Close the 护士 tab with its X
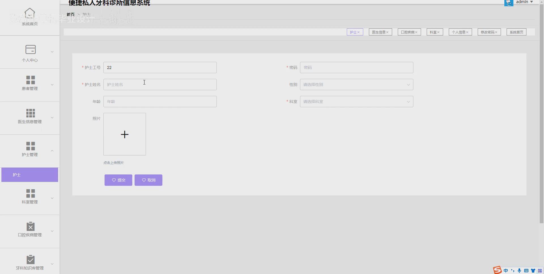Image resolution: width=544 pixels, height=274 pixels. tap(358, 32)
